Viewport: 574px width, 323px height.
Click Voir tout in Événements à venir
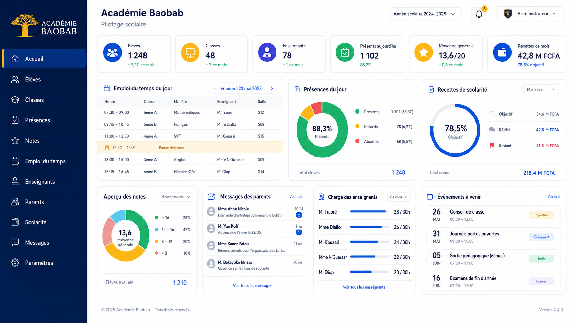554,197
